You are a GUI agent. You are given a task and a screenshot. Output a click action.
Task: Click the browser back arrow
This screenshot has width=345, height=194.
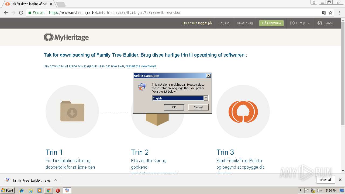(6, 13)
